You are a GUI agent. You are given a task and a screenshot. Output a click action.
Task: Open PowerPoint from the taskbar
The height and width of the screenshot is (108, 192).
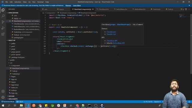click(65, 105)
